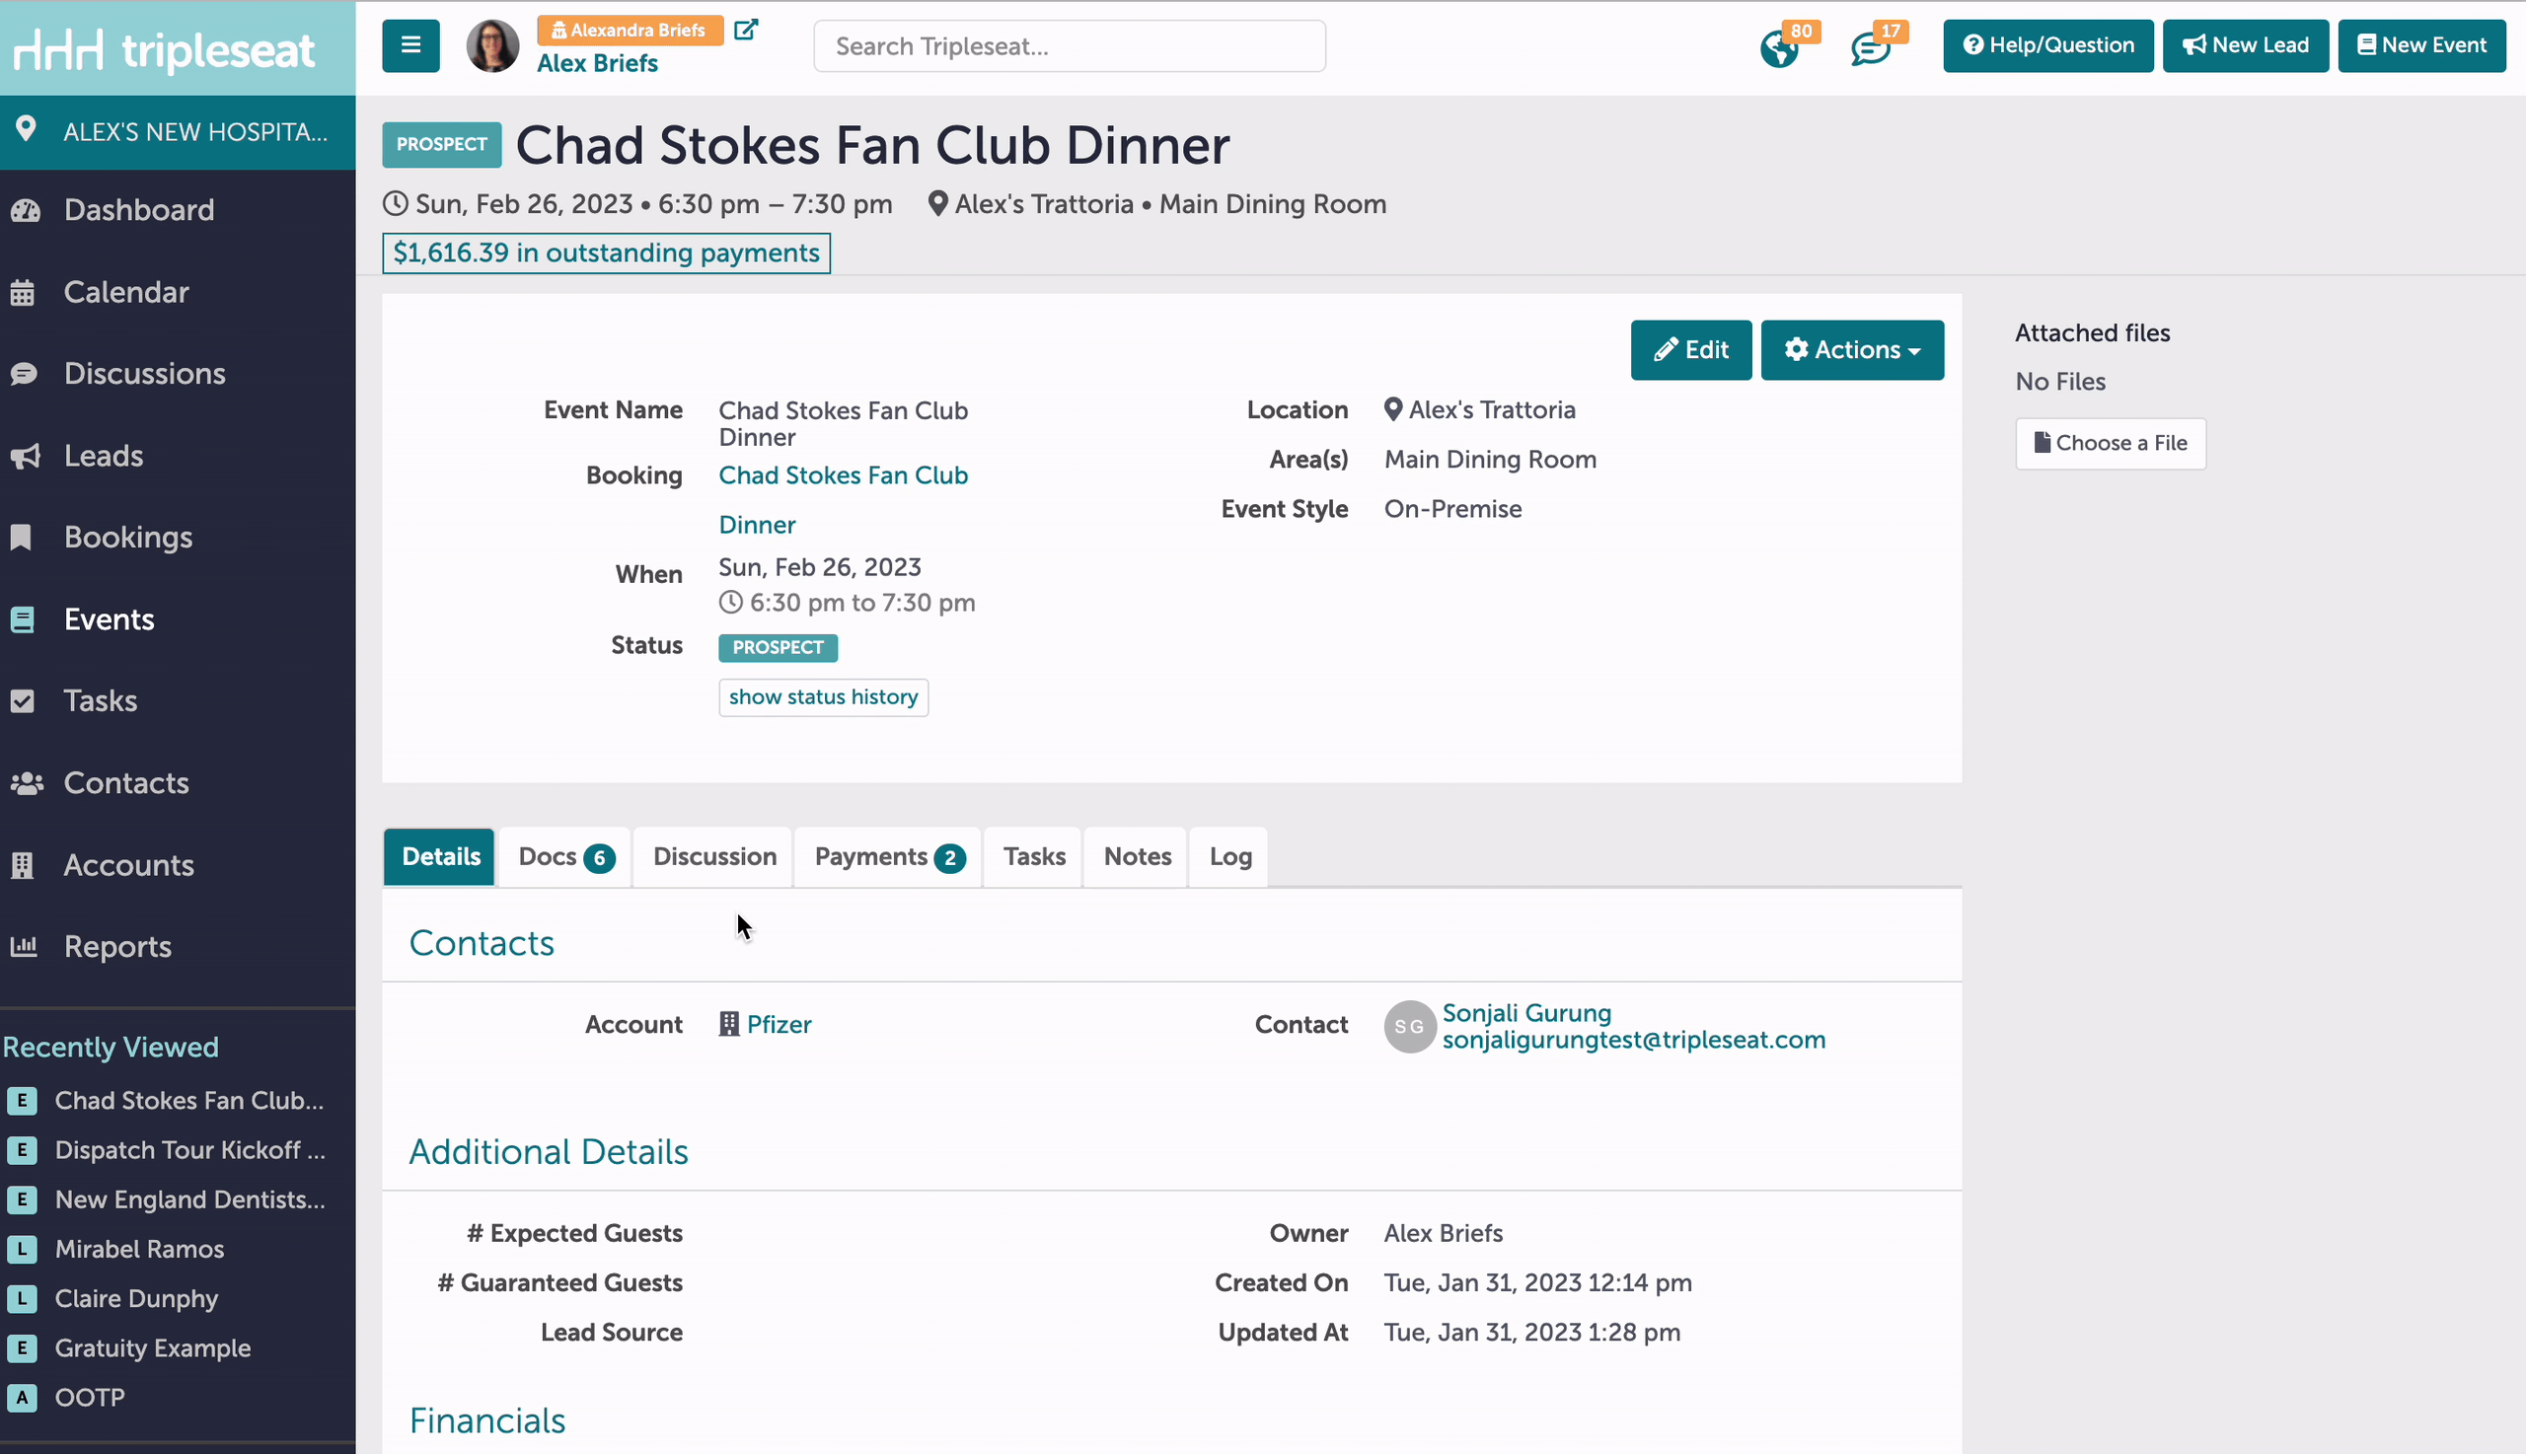Open the globe notifications icon with 80 badge
The height and width of the screenshot is (1454, 2526).
1779,48
